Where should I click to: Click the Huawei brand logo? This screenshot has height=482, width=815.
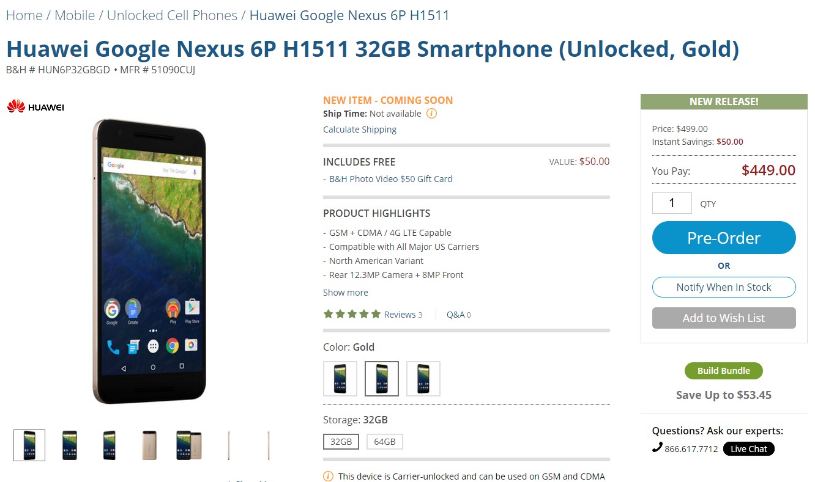[35, 107]
